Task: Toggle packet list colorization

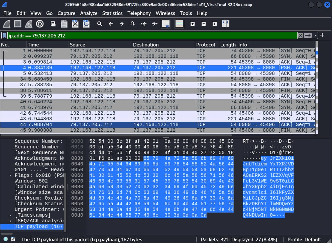Action: coord(179,24)
